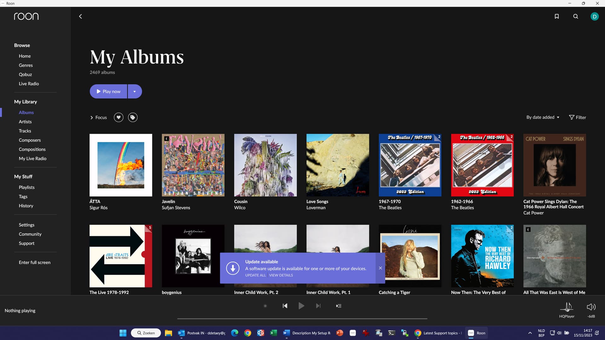Image resolution: width=605 pixels, height=340 pixels.
Task: Open the bookmarks icon
Action: (x=557, y=16)
